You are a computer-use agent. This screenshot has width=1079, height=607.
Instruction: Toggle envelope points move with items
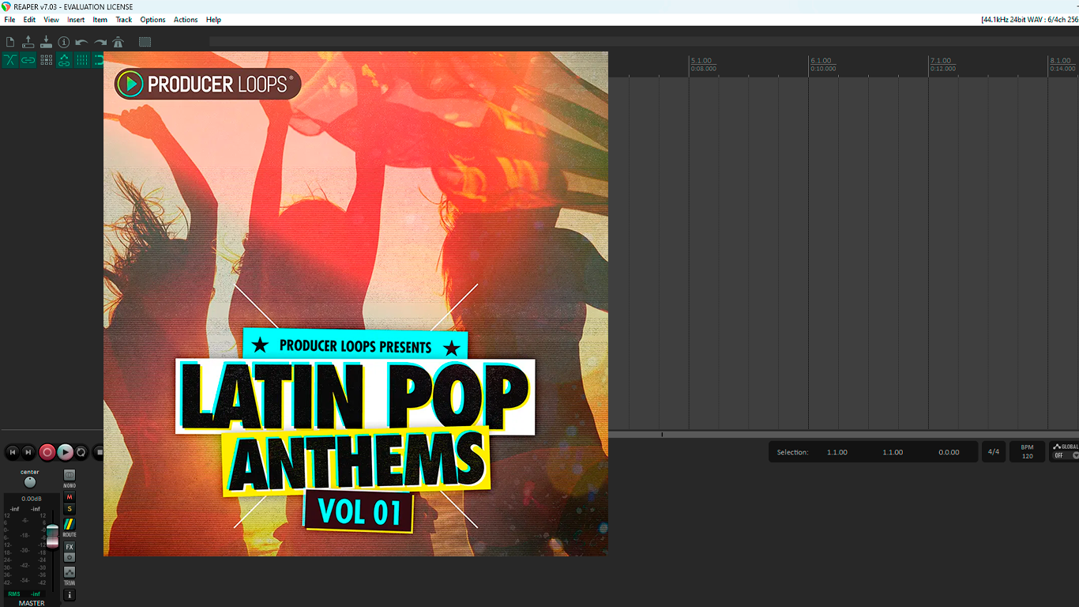[x=64, y=60]
